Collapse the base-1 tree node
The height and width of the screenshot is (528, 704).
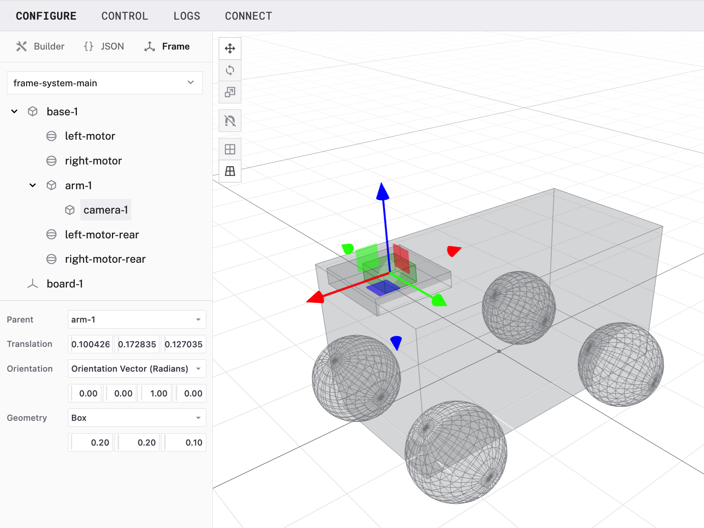coord(14,111)
